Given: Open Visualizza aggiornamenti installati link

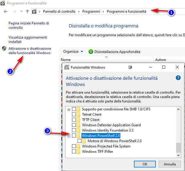Looking at the screenshot, I should tap(28, 39).
